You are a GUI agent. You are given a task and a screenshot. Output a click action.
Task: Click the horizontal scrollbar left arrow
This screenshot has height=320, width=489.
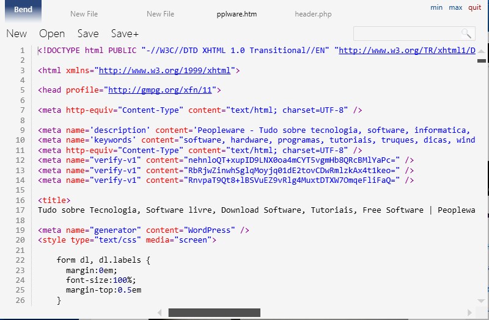point(160,313)
